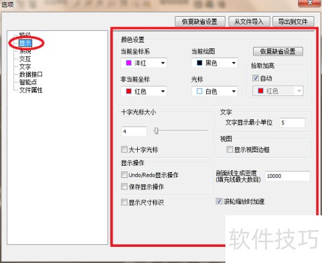Enable 显示尺寸标识 checkbox
Viewport: 322px width, 263px height.
(x=124, y=202)
